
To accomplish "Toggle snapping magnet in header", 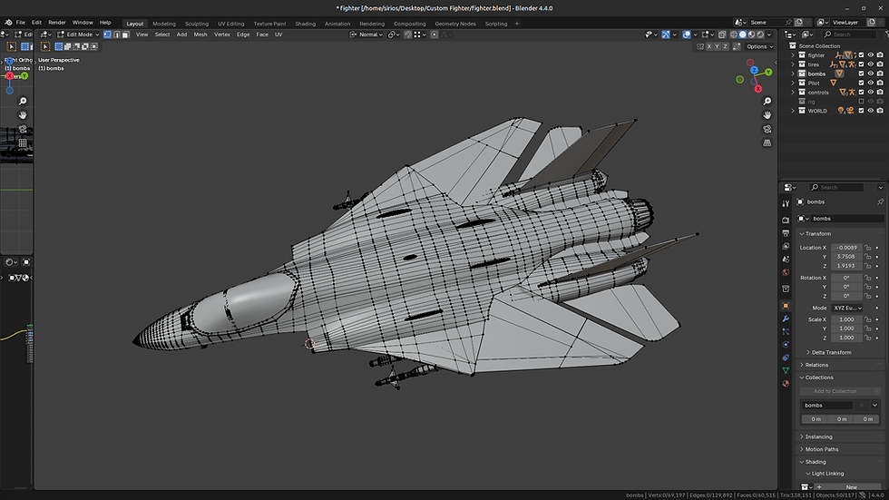I will (x=407, y=34).
